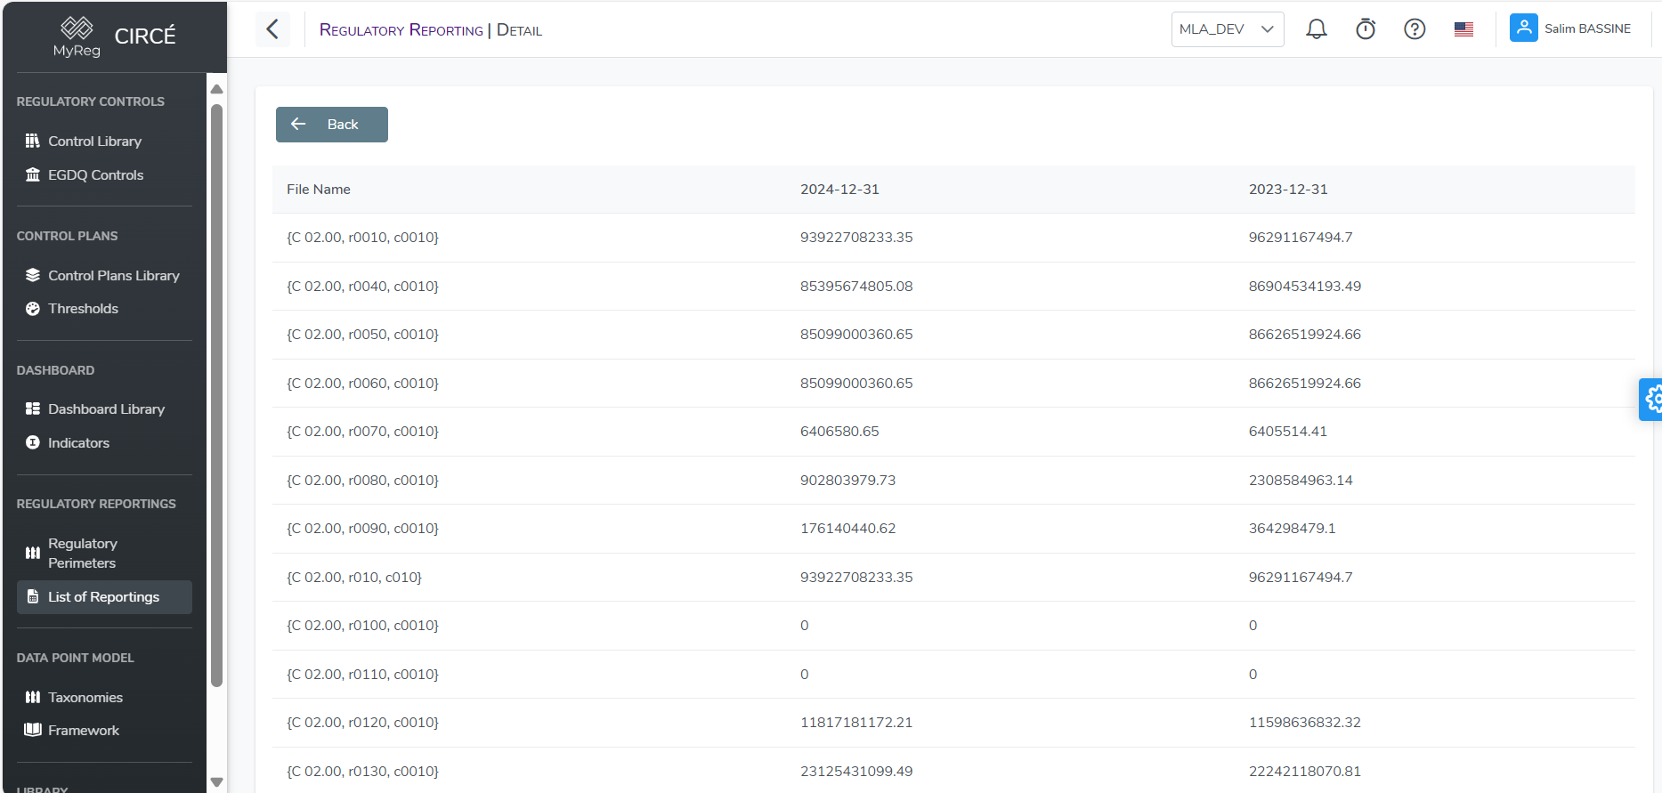Select row {C 02.00, r0040, c0010}
The height and width of the screenshot is (793, 1662).
[x=953, y=287]
